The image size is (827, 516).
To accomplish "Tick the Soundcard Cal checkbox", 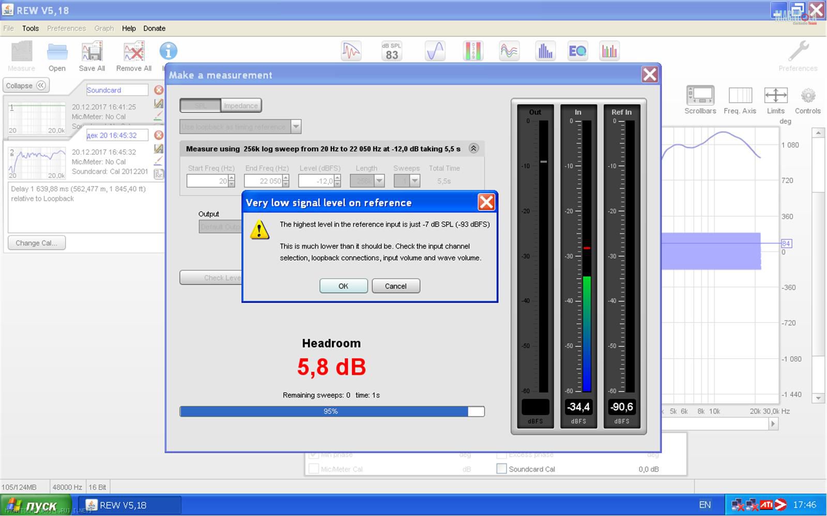I will tap(501, 469).
